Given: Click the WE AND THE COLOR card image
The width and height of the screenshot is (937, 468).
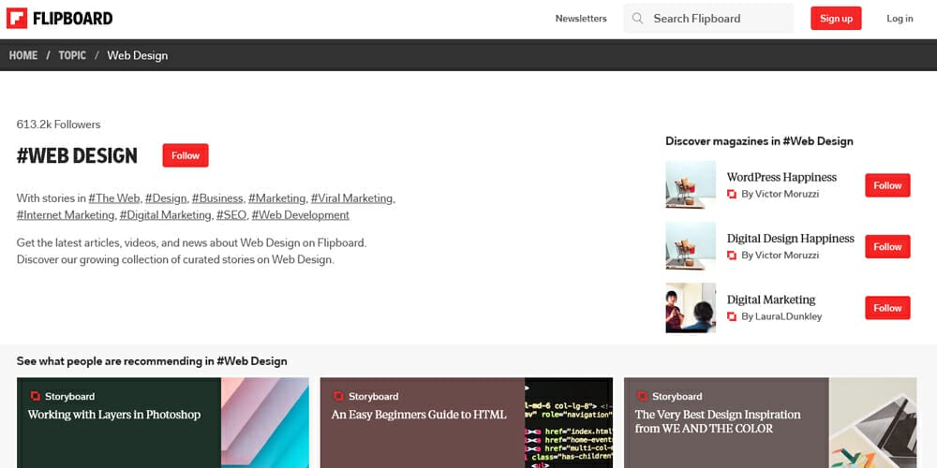Looking at the screenshot, I should (872, 423).
